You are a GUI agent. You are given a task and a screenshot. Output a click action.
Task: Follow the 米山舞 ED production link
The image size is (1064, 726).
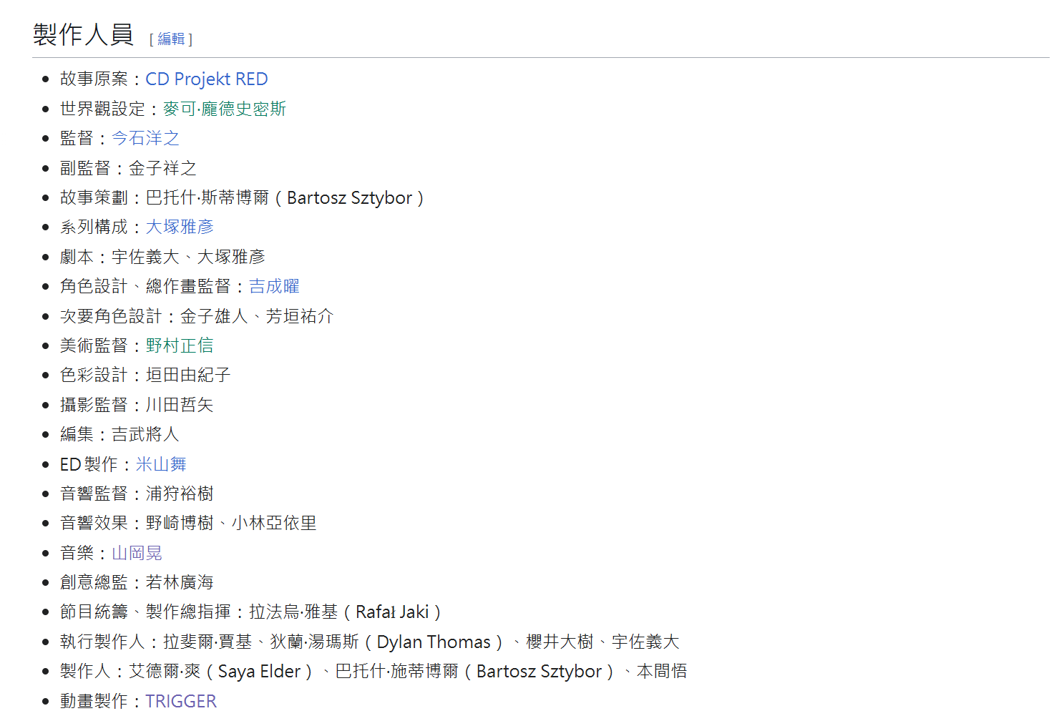click(x=161, y=464)
